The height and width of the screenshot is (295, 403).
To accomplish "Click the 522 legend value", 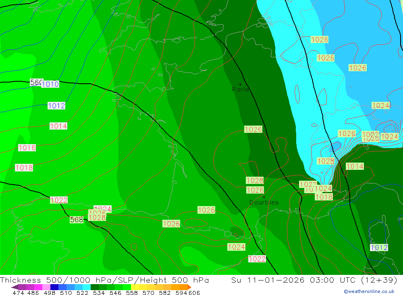I will click(x=82, y=293).
